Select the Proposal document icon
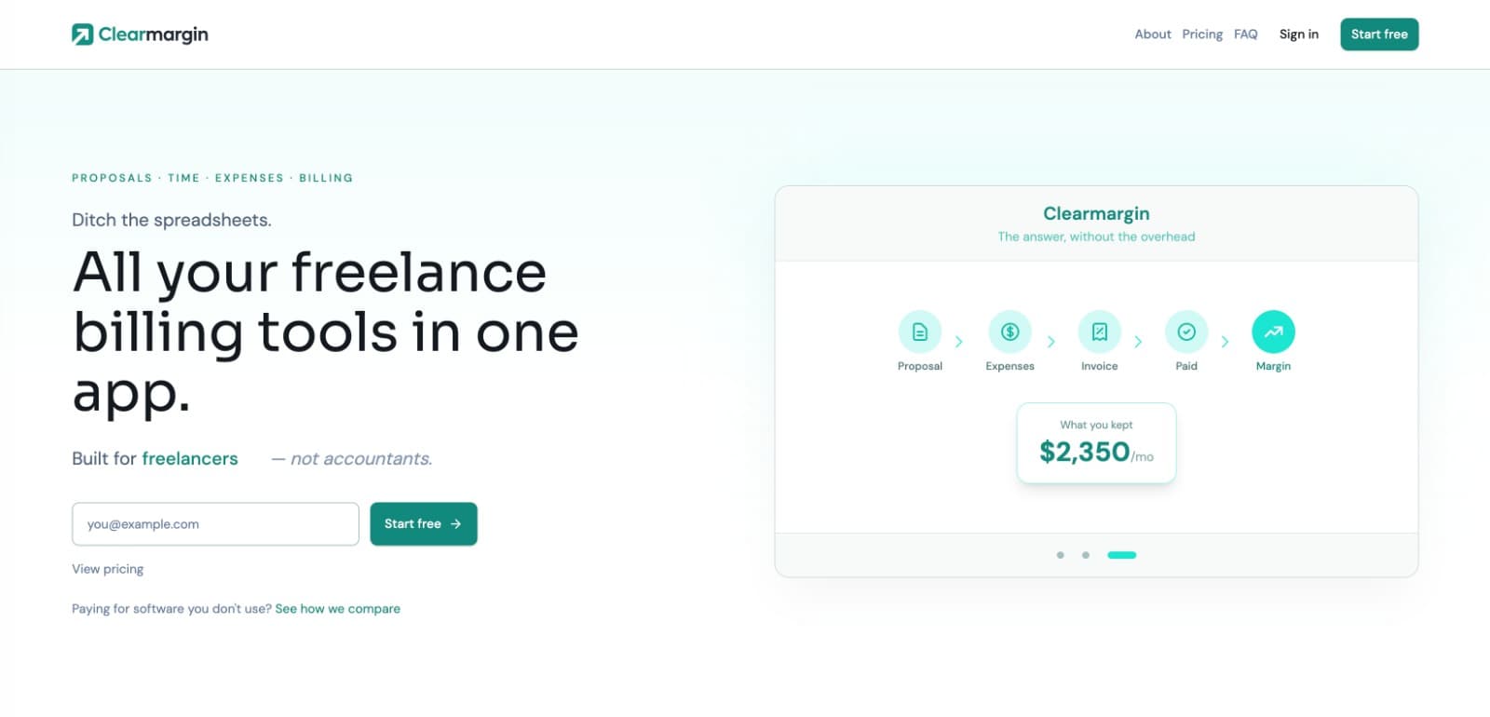 coord(919,332)
